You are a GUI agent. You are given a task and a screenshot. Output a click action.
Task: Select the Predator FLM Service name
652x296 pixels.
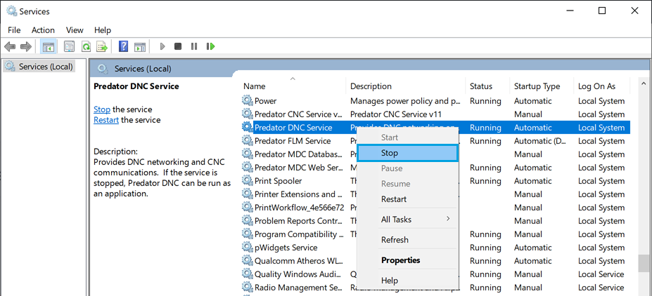coord(293,141)
